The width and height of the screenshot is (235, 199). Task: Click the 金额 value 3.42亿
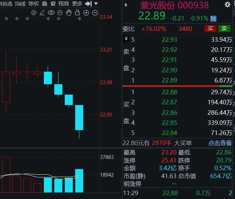[167, 168]
